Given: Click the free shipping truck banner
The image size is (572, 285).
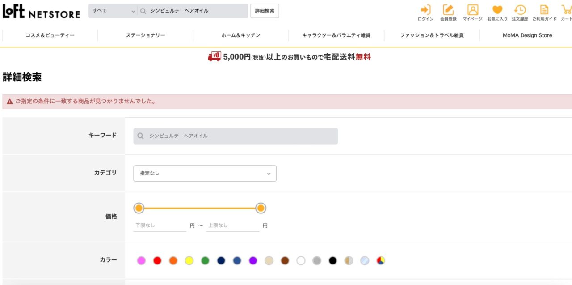Looking at the screenshot, I should pyautogui.click(x=289, y=57).
